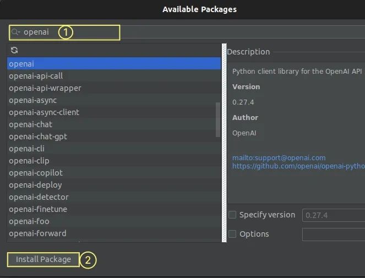This screenshot has height=278, width=365.
Task: Click the reload package list icon
Action: click(14, 50)
